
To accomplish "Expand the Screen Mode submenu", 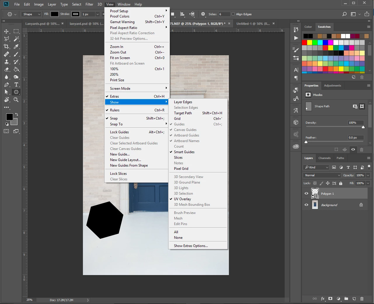I will coord(137,89).
